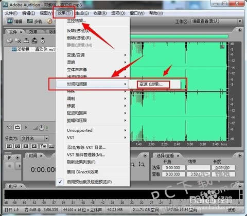Toggle the loop play button in Files panel
The height and width of the screenshot is (216, 247).
(x=17, y=127)
